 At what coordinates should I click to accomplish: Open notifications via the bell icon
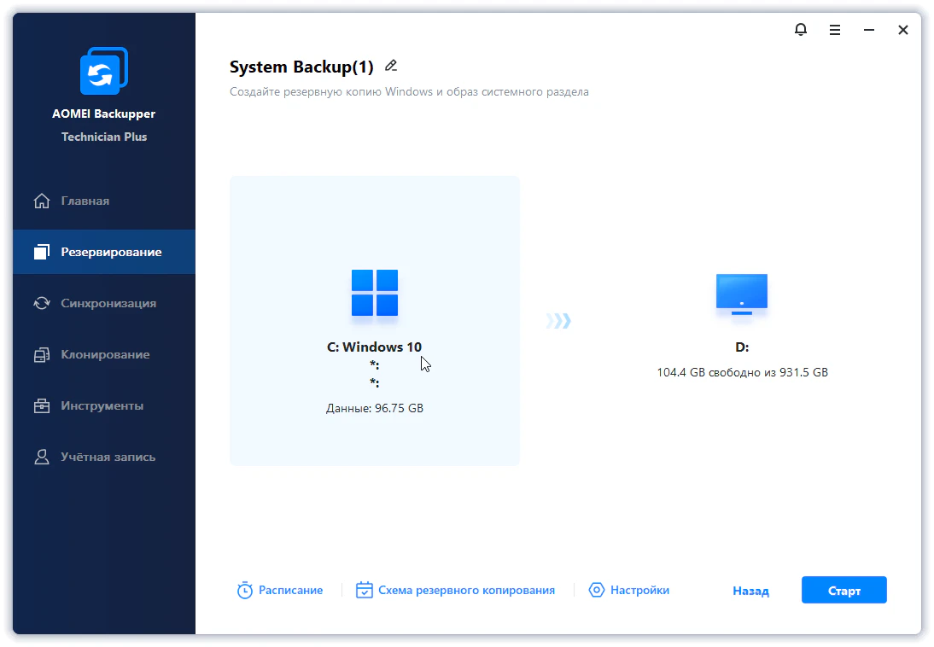[x=800, y=30]
